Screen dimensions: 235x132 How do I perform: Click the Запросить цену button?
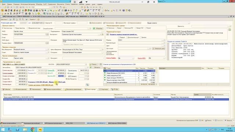pyautogui.click(x=159, y=48)
